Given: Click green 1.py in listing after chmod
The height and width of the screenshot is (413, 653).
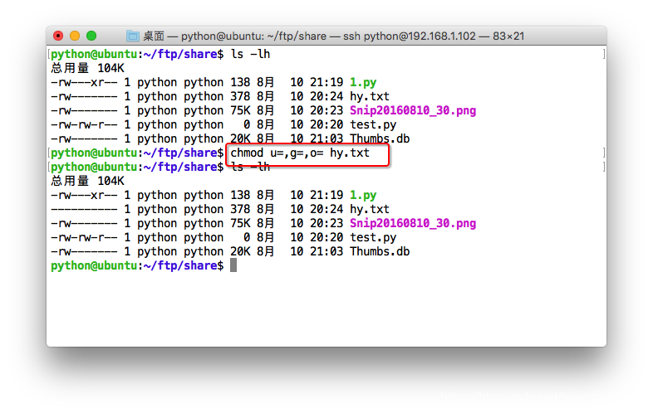Looking at the screenshot, I should coord(363,195).
